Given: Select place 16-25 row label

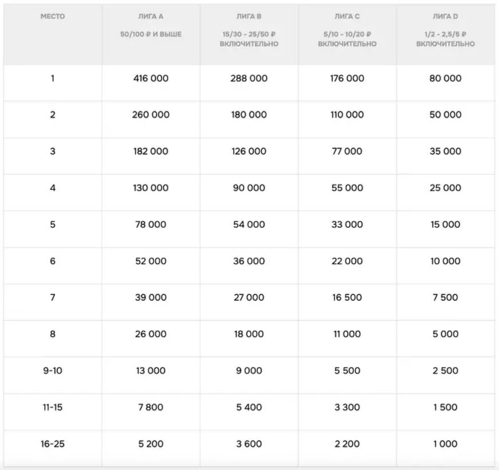Looking at the screenshot, I should point(53,444).
